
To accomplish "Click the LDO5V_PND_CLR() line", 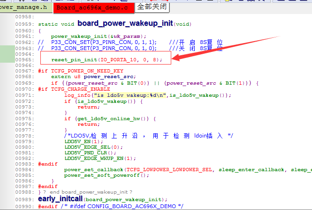I will click(x=91, y=152).
